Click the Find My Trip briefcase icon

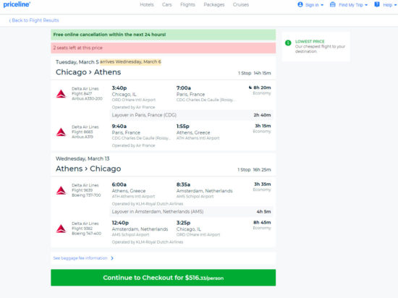pos(333,4)
